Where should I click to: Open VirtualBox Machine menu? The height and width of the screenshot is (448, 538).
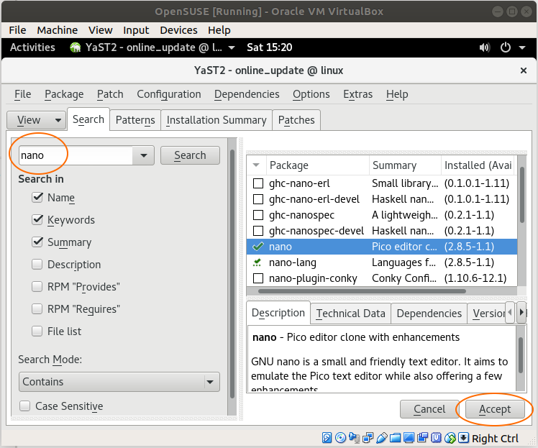click(x=58, y=30)
